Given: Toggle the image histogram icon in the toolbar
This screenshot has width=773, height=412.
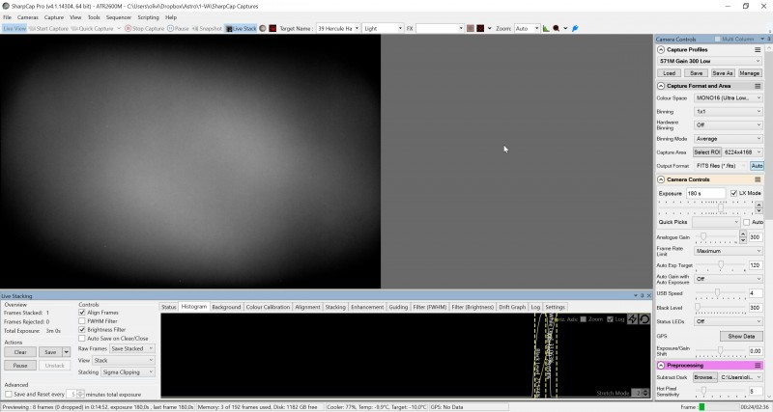Looking at the screenshot, I should 546,29.
